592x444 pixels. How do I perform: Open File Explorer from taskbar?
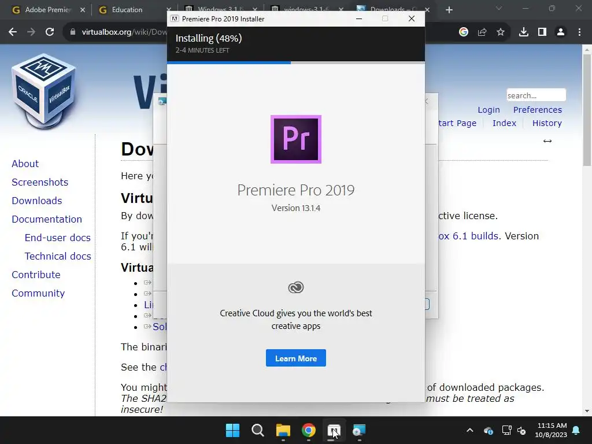point(283,430)
